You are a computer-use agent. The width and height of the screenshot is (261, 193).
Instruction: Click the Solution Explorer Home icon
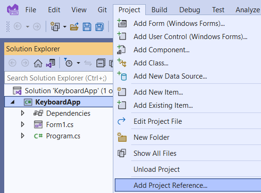(38, 63)
